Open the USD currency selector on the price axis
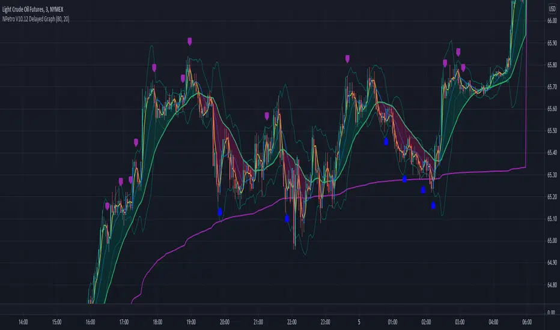Viewport: 560px width, 330px height. [x=552, y=9]
